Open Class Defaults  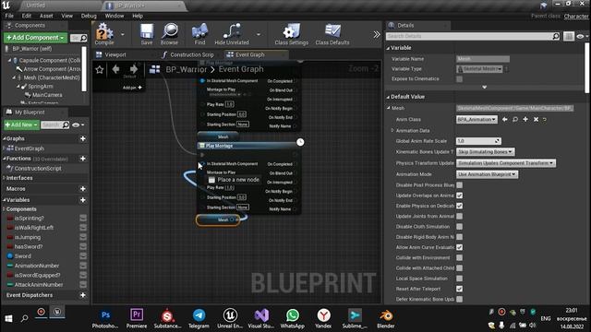point(332,34)
